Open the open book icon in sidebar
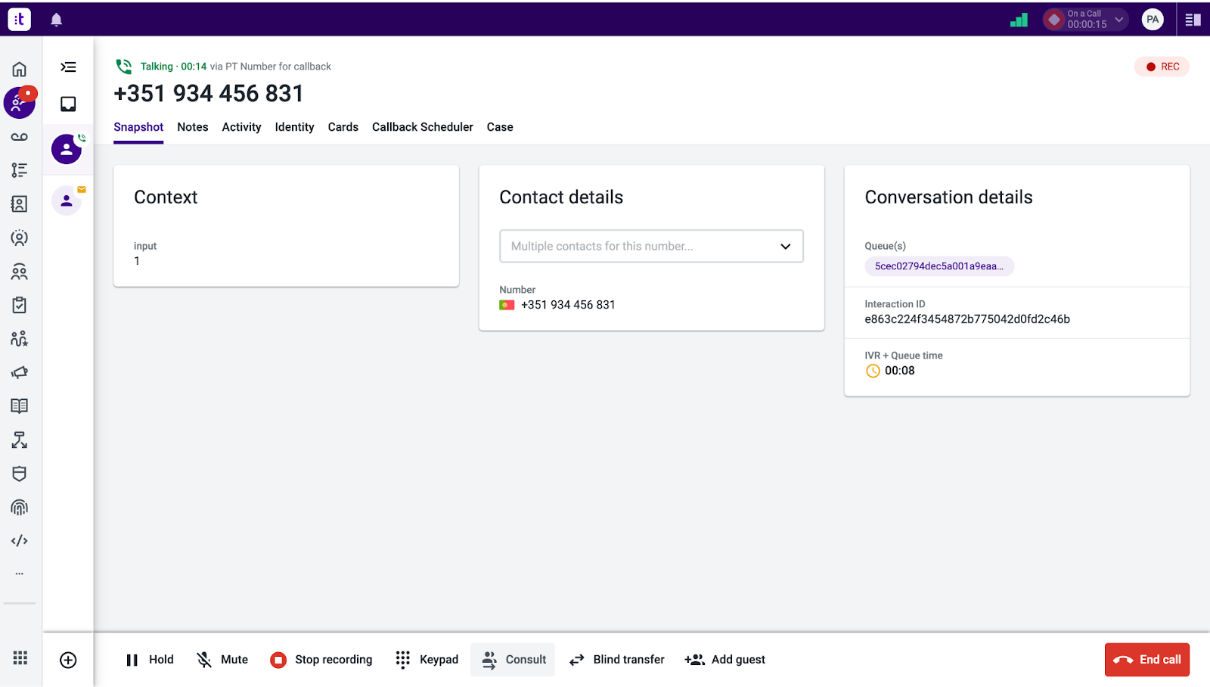The image size is (1210, 687). (20, 406)
